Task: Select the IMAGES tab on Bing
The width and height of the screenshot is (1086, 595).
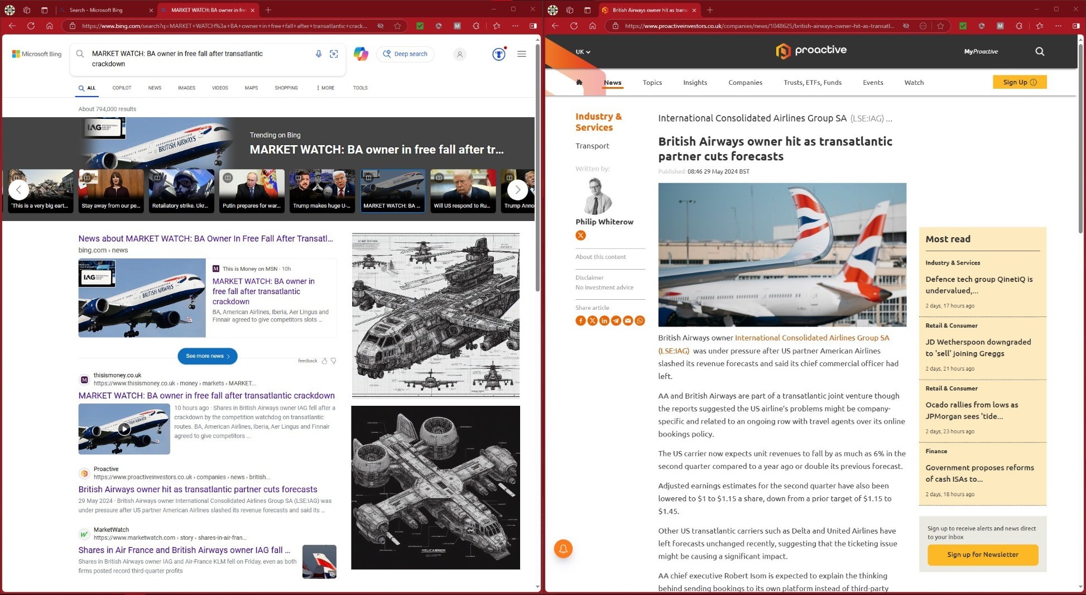Action: (186, 88)
